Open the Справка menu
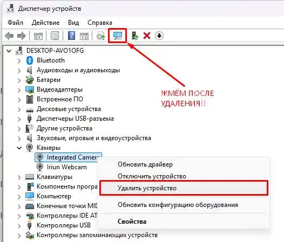This screenshot has width=284, height=242. click(100, 23)
